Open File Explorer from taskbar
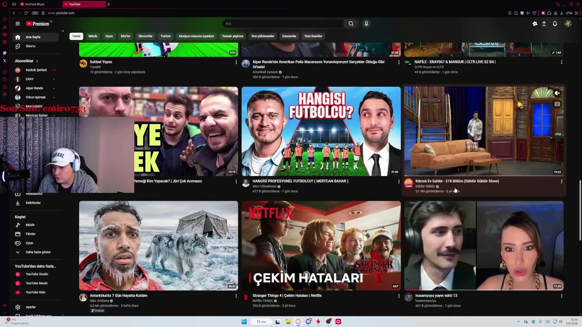The height and width of the screenshot is (327, 582). coord(288,322)
